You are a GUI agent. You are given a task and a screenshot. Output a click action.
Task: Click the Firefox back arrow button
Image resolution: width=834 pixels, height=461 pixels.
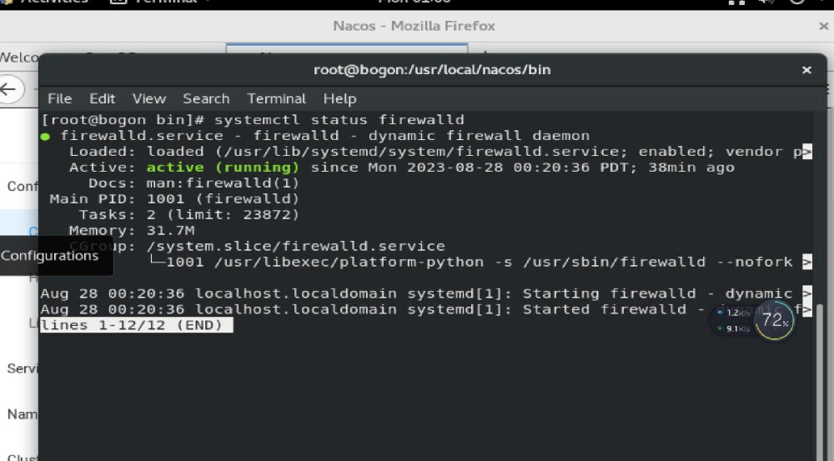9,89
